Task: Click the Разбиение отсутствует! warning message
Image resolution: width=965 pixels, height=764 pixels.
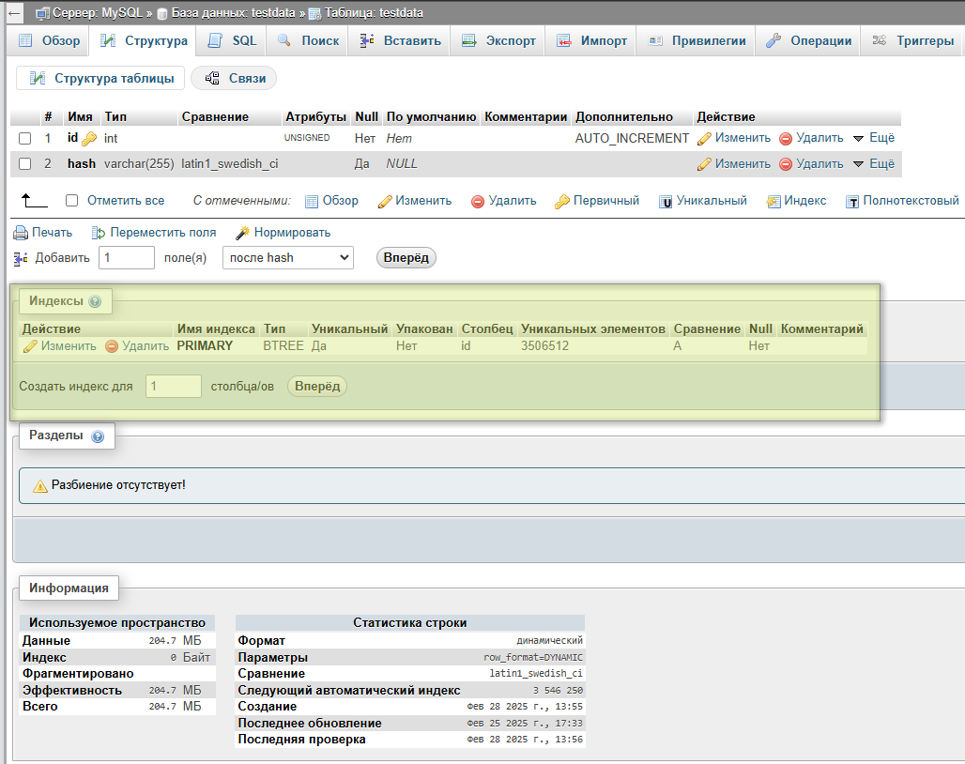Action: pyautogui.click(x=118, y=484)
